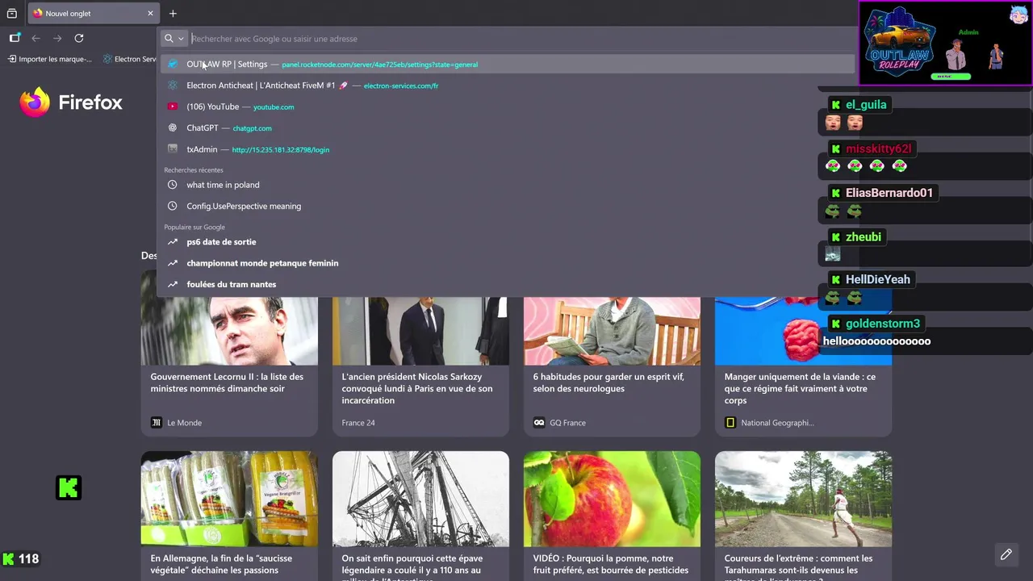Click goldenstorm3 chat username
The height and width of the screenshot is (581, 1033).
[x=883, y=324]
